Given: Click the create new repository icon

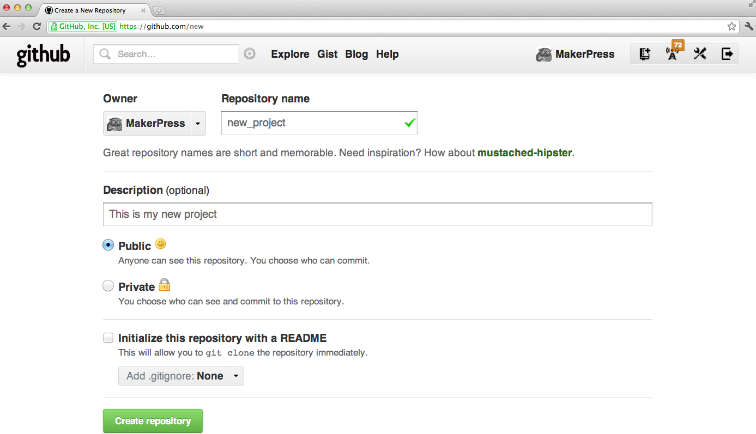Looking at the screenshot, I should point(645,54).
